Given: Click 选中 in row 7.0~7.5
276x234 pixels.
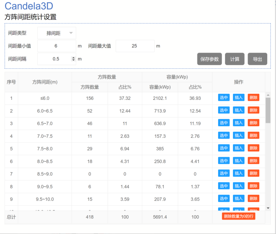Looking at the screenshot, I should coord(224,135).
